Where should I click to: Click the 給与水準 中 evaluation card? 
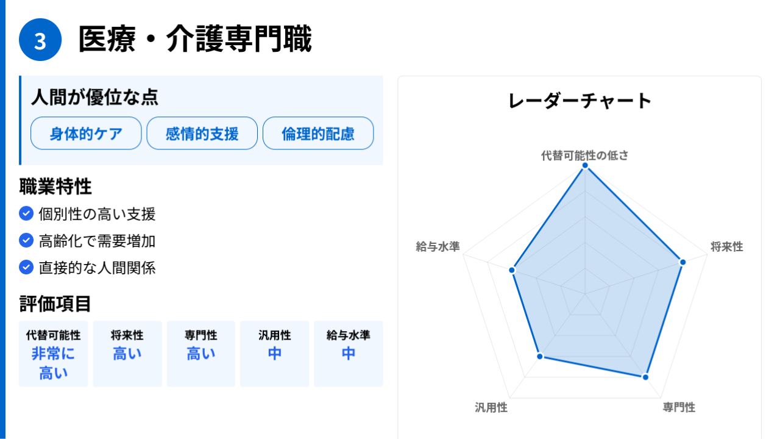click(349, 354)
